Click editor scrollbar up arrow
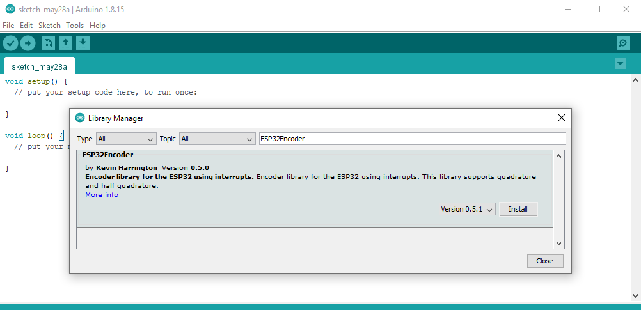 point(636,80)
